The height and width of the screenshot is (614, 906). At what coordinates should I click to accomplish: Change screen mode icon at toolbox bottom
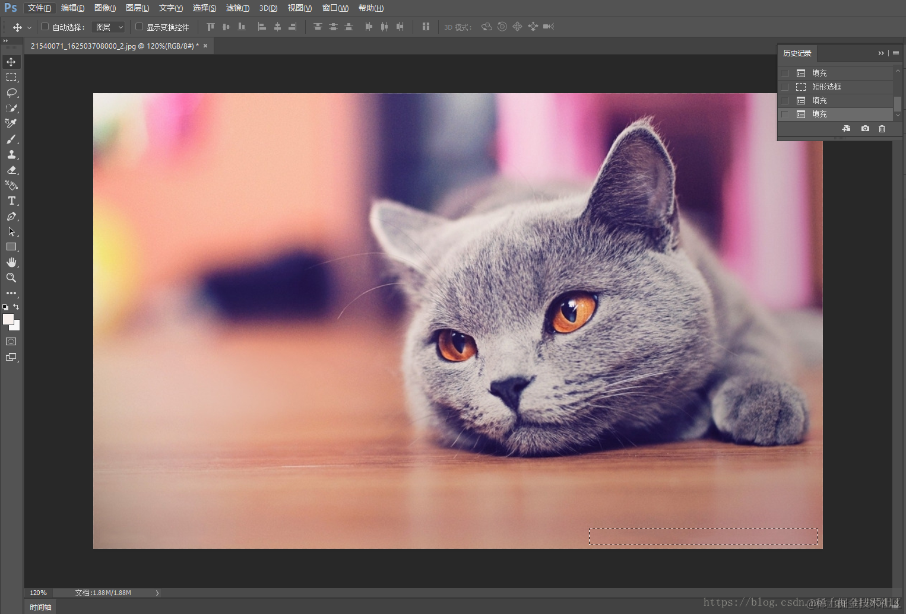click(11, 357)
